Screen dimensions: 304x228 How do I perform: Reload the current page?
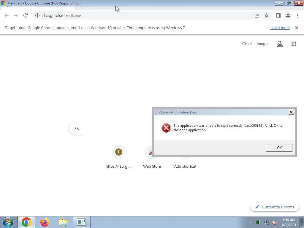coord(26,15)
